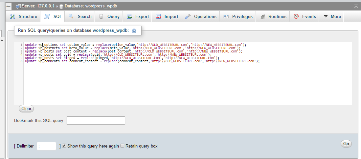
Task: Click the Clear button
Action: 26,109
